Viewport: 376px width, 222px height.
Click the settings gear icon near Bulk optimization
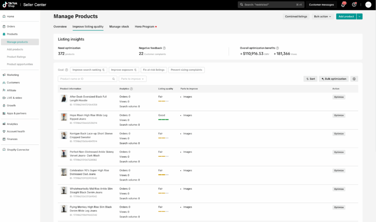click(354, 79)
